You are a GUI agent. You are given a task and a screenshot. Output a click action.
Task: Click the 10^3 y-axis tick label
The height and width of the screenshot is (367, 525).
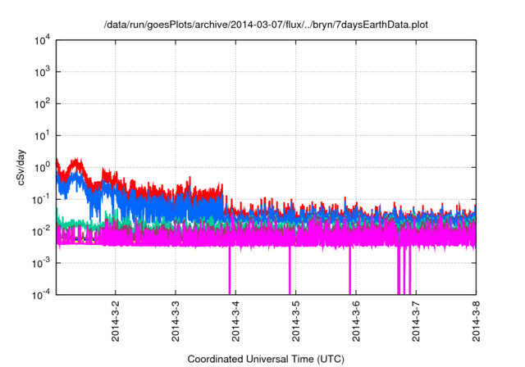(x=42, y=71)
